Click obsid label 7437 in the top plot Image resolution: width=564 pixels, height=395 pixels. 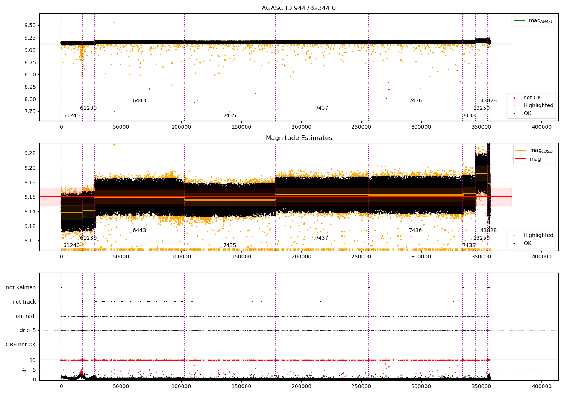click(x=322, y=108)
